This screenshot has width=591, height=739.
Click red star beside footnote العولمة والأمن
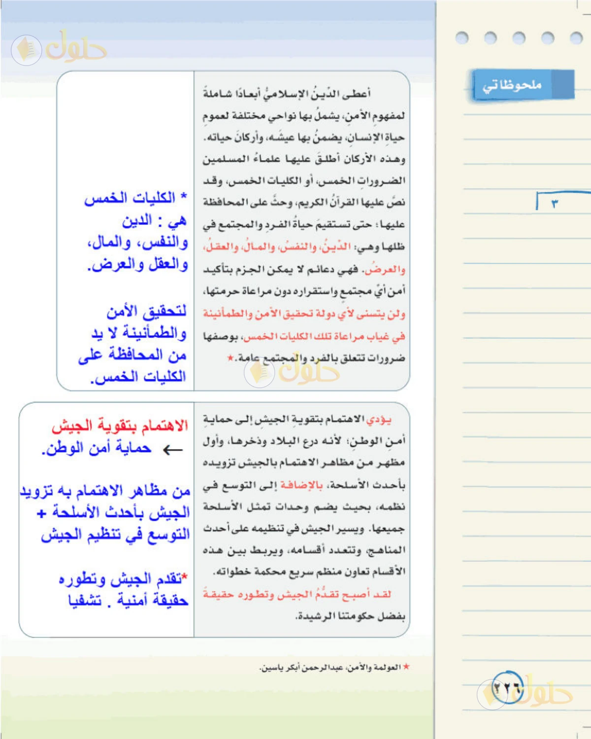coord(406,667)
